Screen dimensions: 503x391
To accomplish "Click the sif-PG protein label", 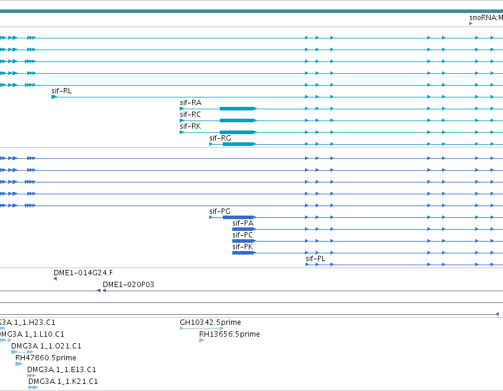I will 220,211.
